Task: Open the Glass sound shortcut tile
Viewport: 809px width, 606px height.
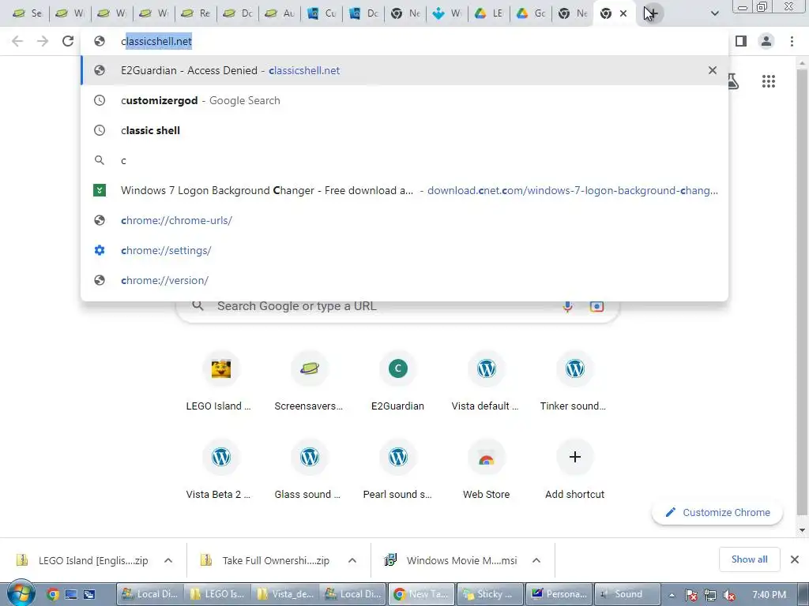Action: 309,470
